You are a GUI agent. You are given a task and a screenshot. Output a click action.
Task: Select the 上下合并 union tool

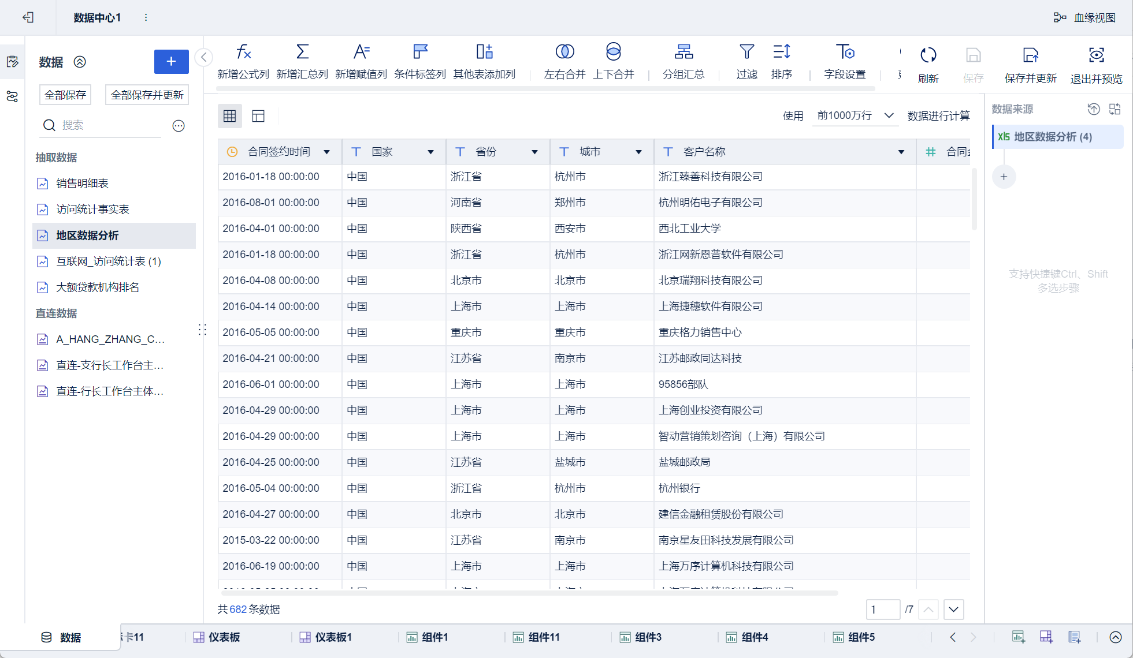click(x=613, y=53)
